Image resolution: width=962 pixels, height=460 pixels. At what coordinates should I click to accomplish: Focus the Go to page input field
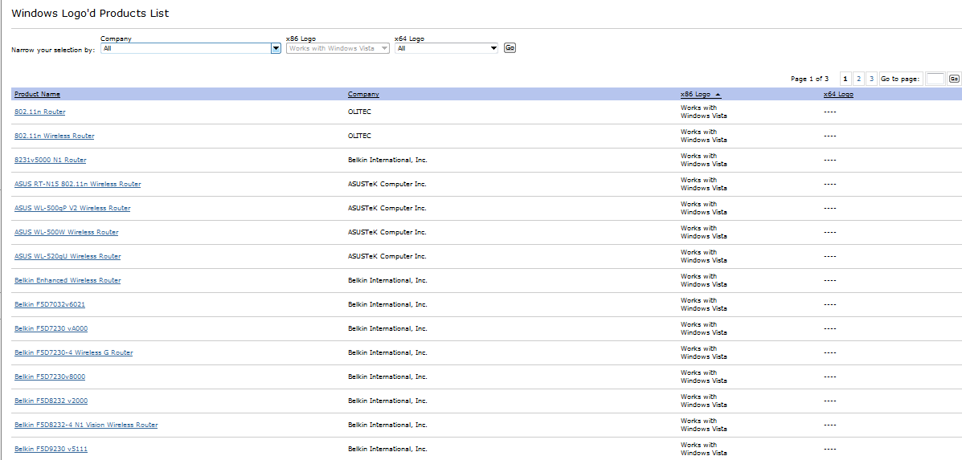935,79
